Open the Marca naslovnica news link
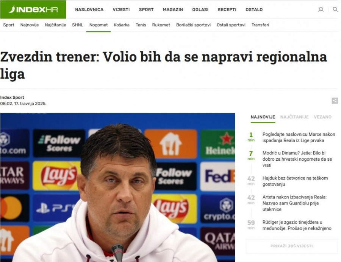The width and height of the screenshot is (341, 262). click(299, 137)
